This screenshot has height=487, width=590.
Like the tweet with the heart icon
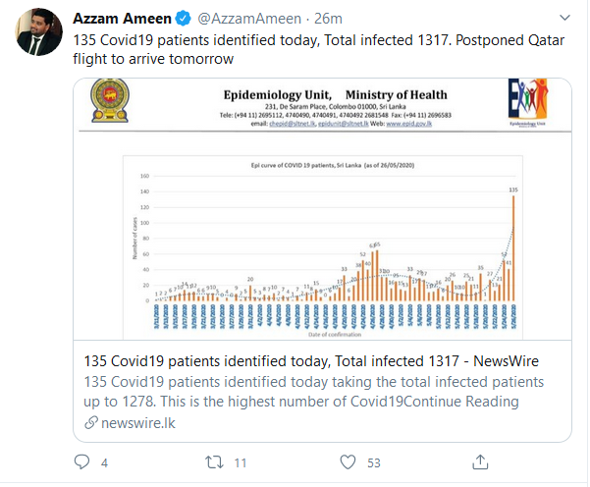[x=348, y=462]
